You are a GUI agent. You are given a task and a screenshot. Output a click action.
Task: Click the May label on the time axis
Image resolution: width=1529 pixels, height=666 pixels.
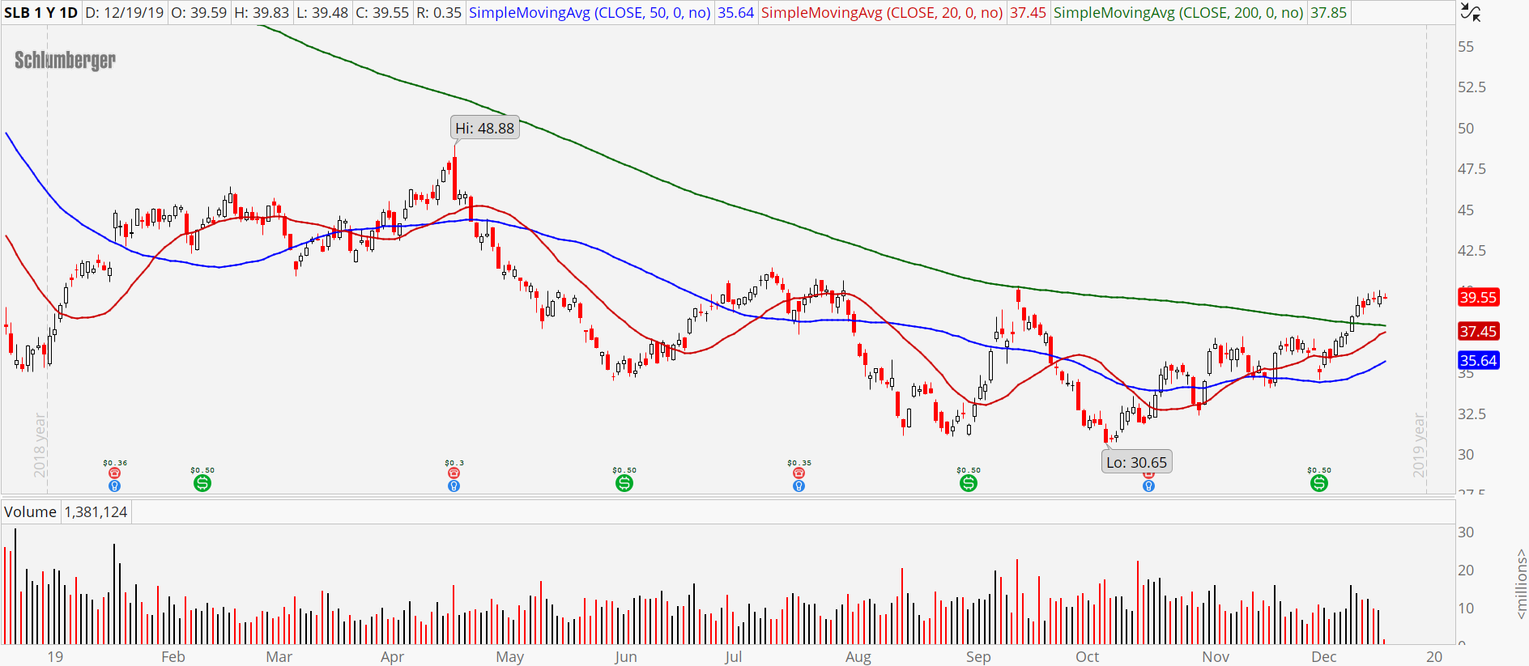[510, 657]
